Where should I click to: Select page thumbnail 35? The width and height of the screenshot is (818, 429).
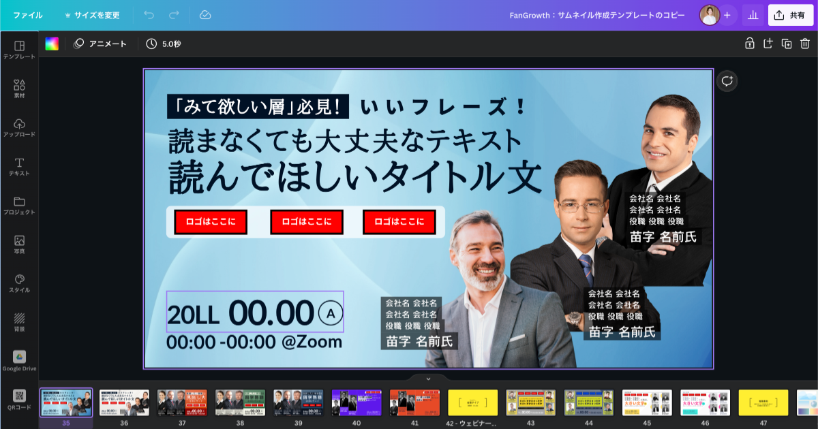(x=66, y=402)
